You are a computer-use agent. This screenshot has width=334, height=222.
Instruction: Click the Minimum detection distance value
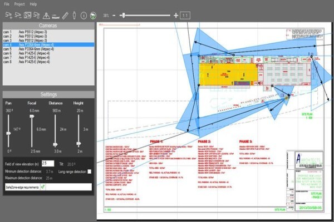(50, 171)
